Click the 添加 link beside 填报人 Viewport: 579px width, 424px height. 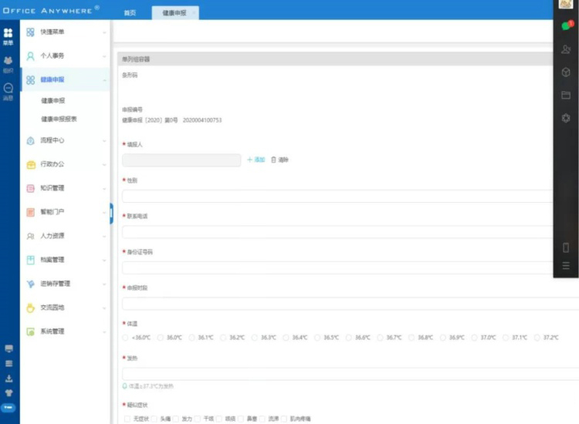click(x=256, y=160)
